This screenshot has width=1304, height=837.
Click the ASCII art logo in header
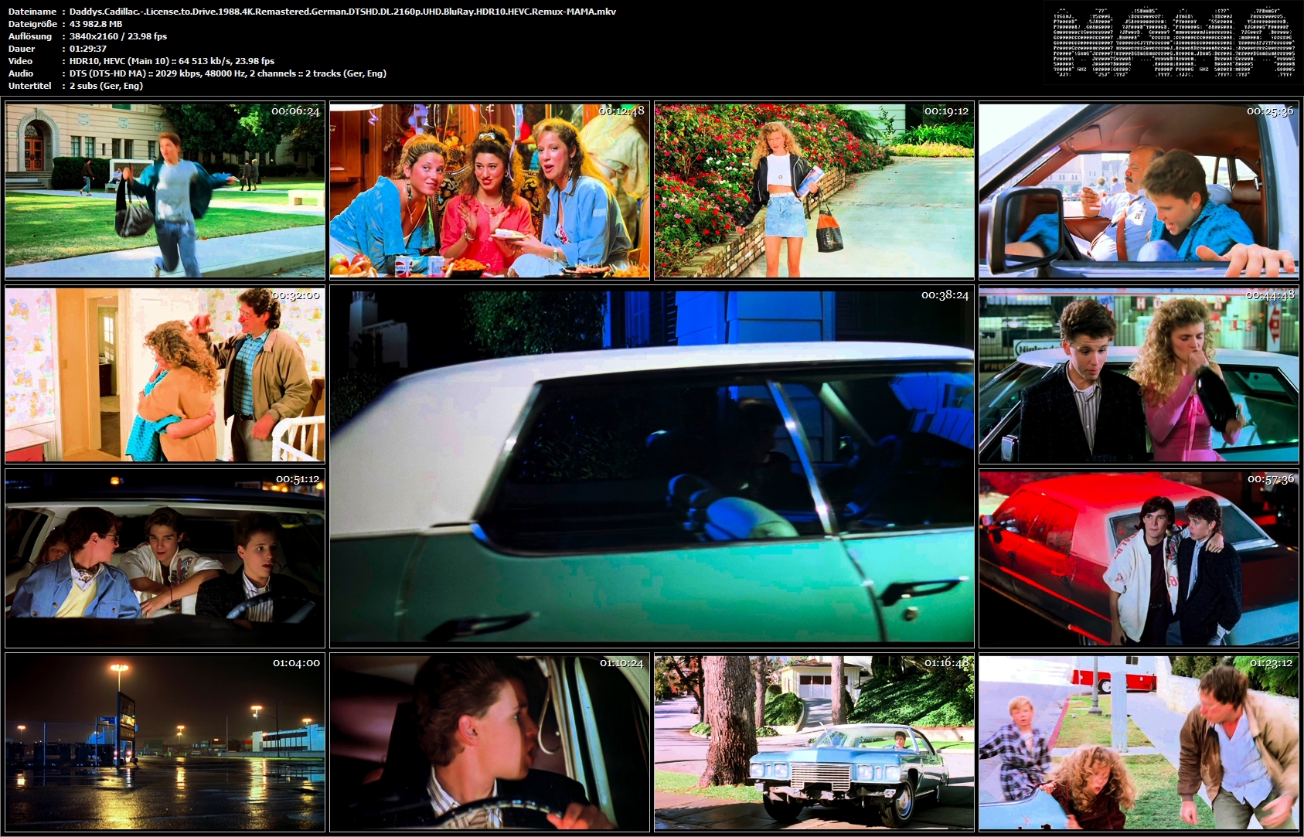click(1173, 43)
